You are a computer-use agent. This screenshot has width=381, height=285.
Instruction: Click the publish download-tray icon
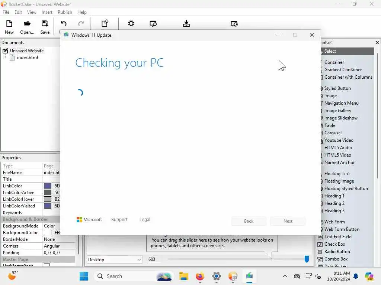[186, 23]
